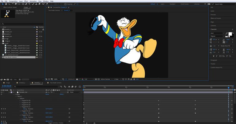Select the Puppet Pin tool
Screen dimensions: 236x124
(47, 4)
